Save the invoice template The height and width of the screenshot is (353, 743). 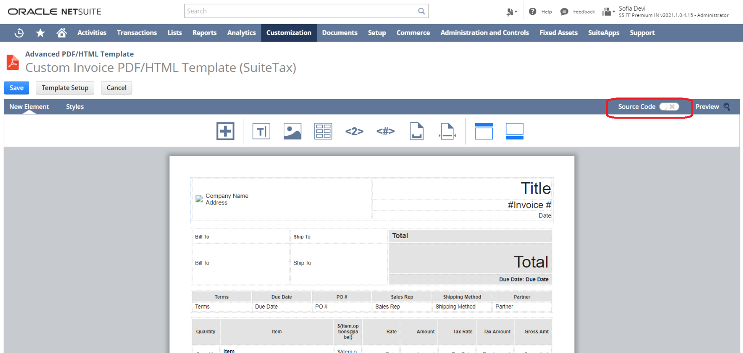click(x=17, y=88)
